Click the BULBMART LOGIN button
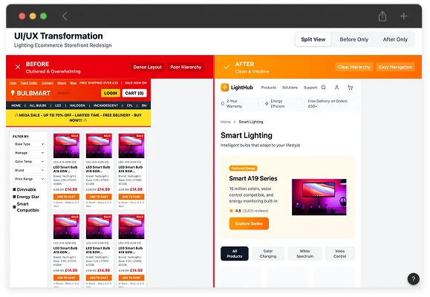This screenshot has height=297, width=430. click(111, 94)
